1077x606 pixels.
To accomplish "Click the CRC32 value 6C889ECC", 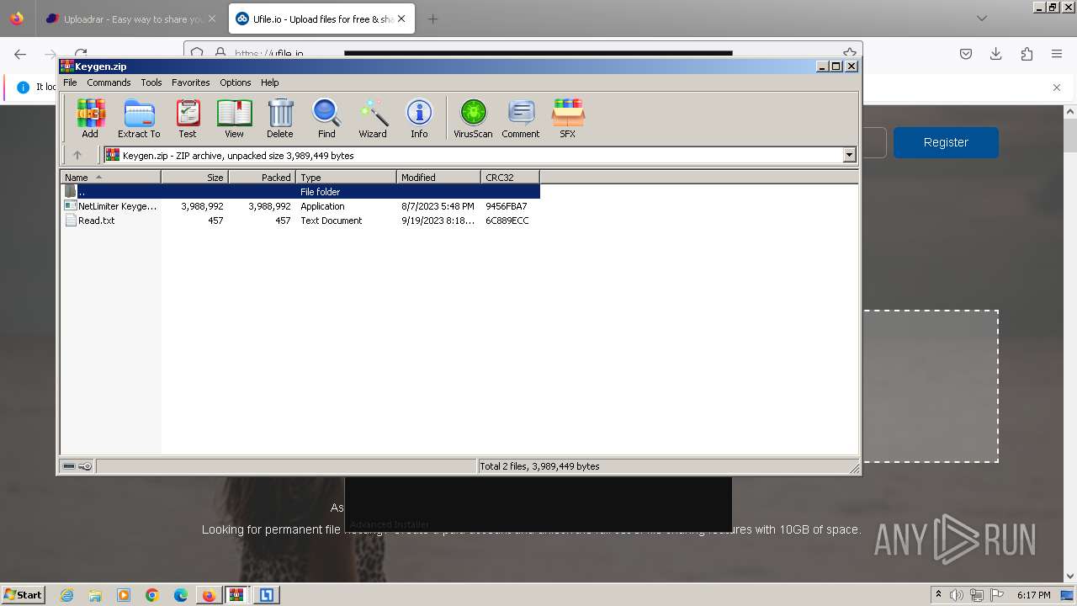I will [x=507, y=221].
